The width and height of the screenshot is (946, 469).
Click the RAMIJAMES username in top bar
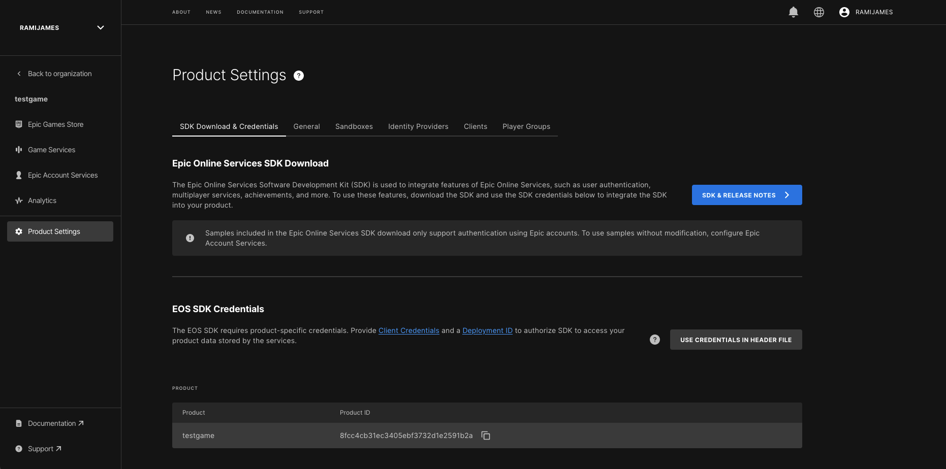(874, 12)
